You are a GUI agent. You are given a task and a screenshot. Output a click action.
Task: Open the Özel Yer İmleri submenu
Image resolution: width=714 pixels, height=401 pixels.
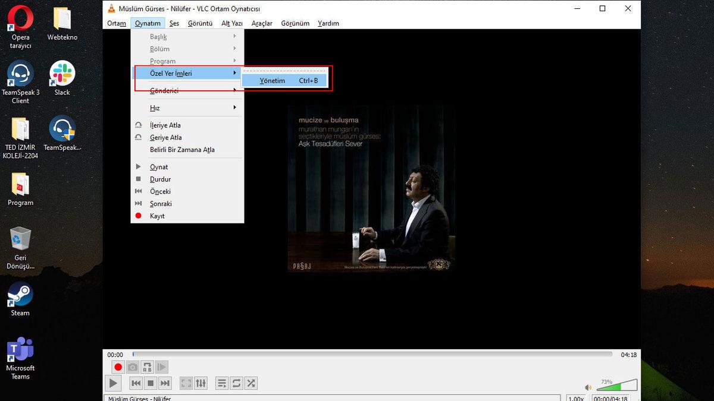click(x=171, y=72)
